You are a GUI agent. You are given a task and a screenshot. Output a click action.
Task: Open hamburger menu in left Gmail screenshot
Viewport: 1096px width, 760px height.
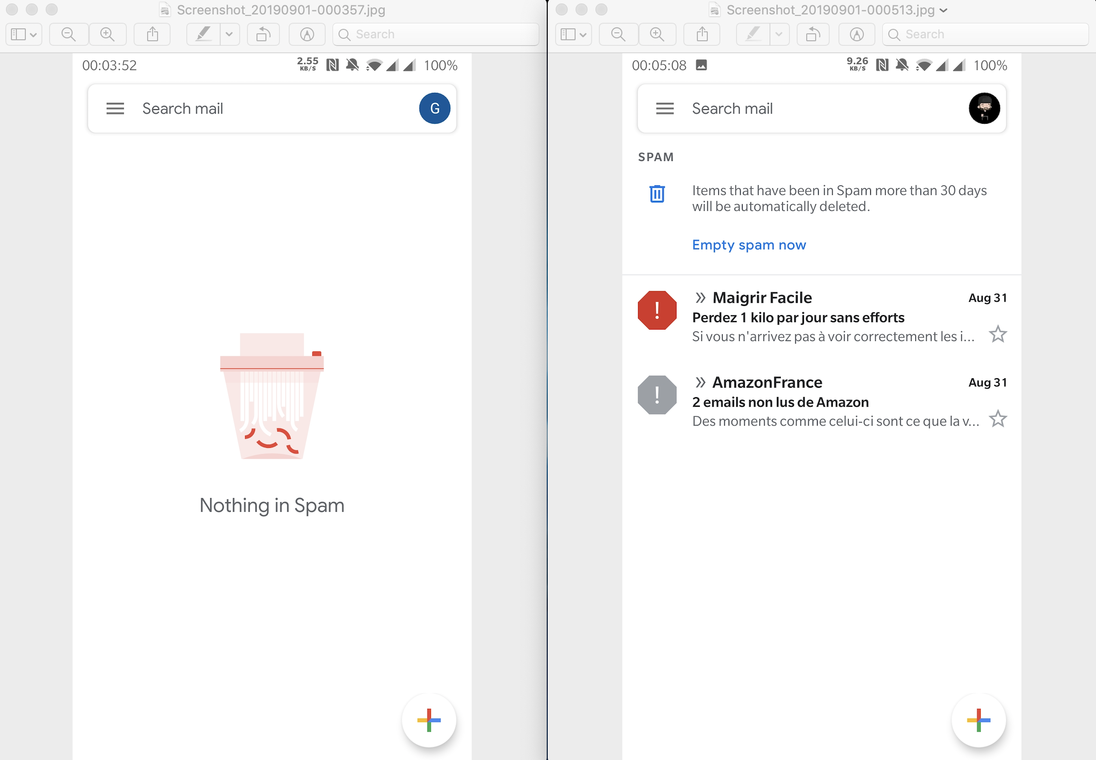pyautogui.click(x=115, y=108)
